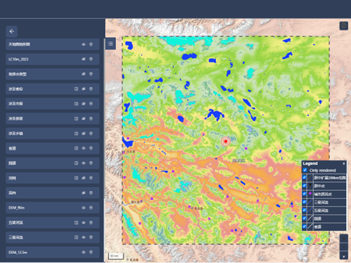This screenshot has width=351, height=263.
Task: Open attribute table icon for 三级河流 layer
Action: click(x=76, y=237)
